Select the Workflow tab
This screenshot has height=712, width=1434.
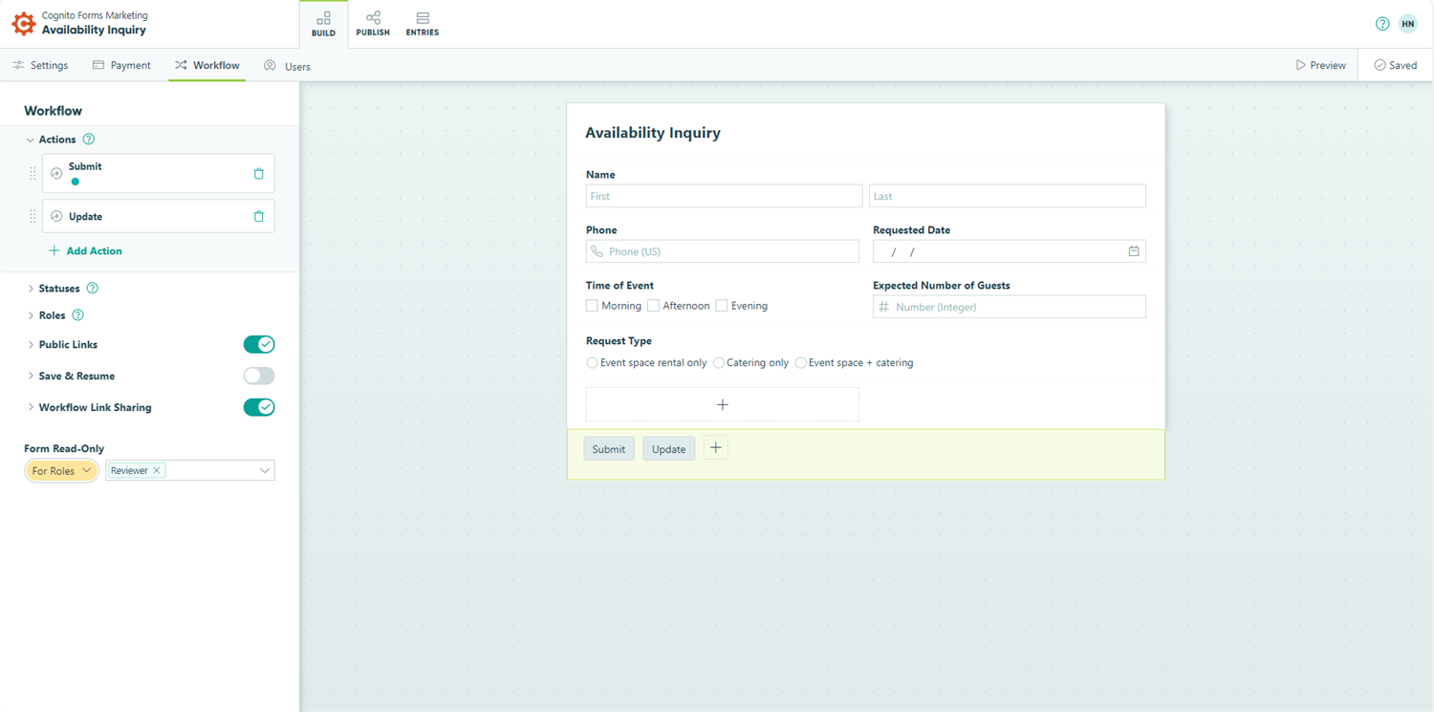206,65
